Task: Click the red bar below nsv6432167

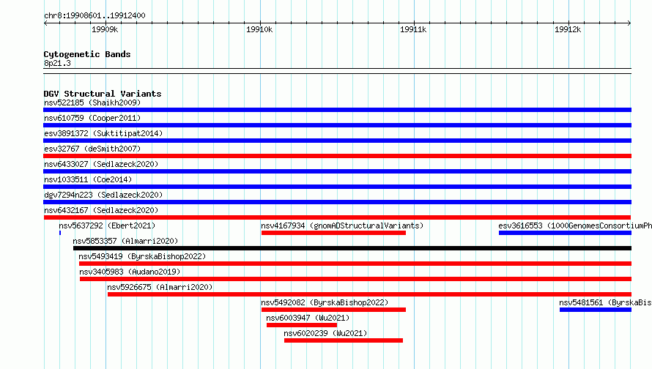Action: [337, 217]
